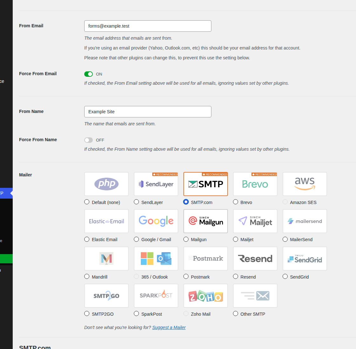
Task: Click the highlighted blue sidebar menu item
Action: pyautogui.click(x=6, y=193)
